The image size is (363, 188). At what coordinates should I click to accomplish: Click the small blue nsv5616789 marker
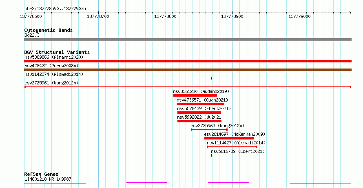click(212, 155)
